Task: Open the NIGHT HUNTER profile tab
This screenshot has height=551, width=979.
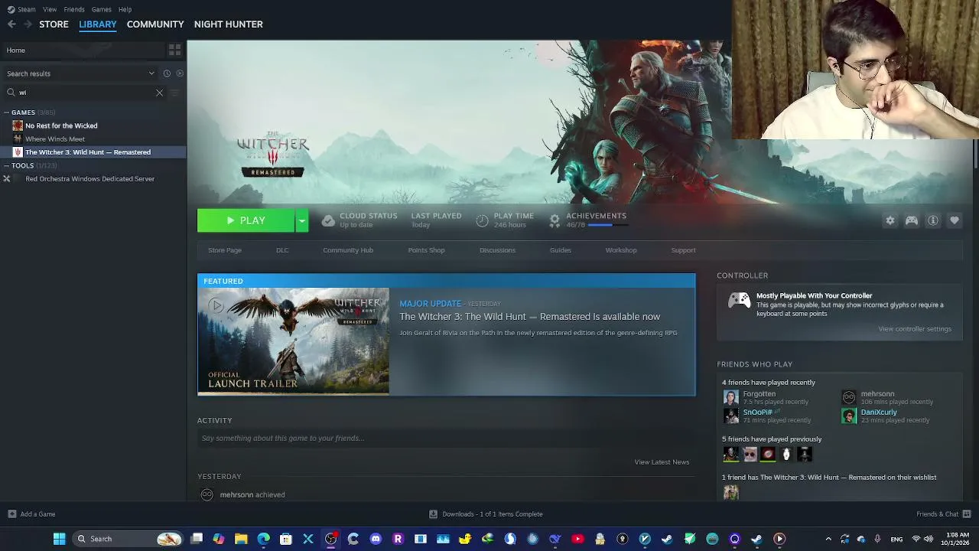Action: pyautogui.click(x=229, y=24)
